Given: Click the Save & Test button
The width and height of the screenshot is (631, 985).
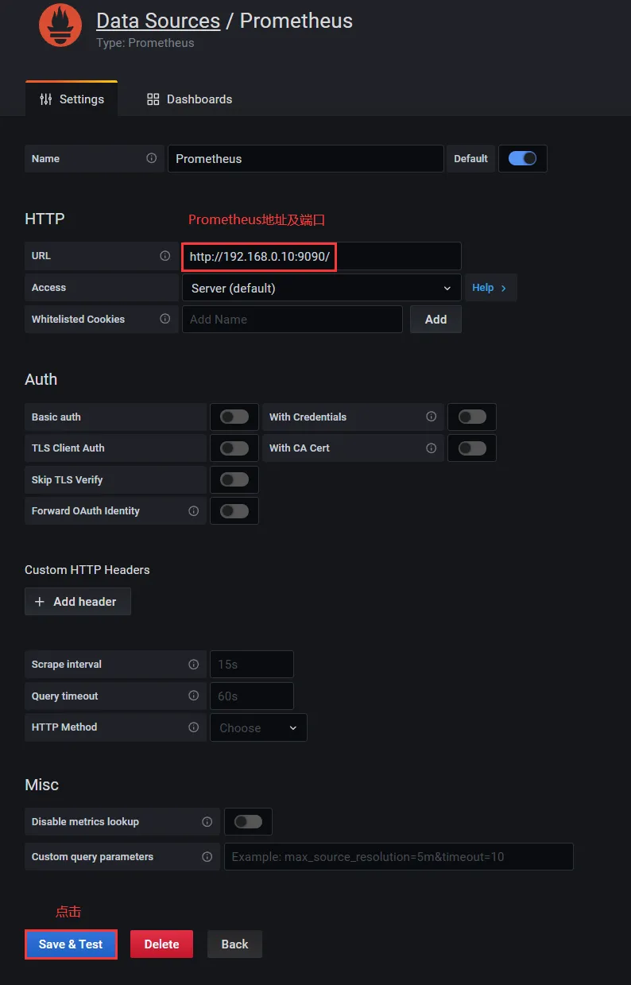Looking at the screenshot, I should [x=71, y=944].
